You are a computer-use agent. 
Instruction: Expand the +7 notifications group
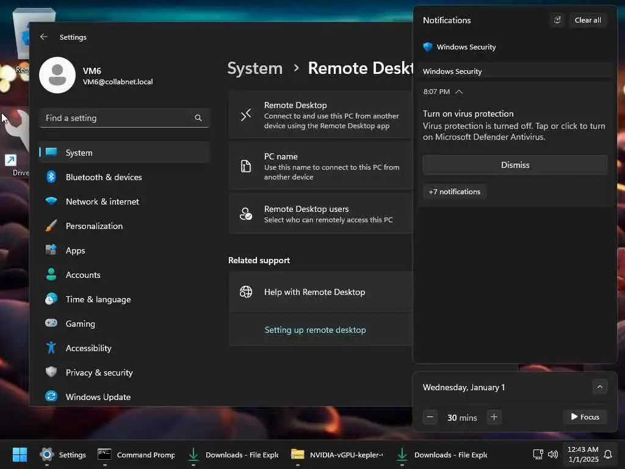(x=454, y=192)
